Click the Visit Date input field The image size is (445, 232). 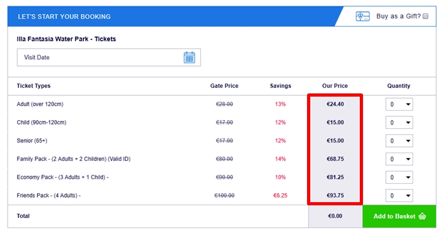click(109, 57)
